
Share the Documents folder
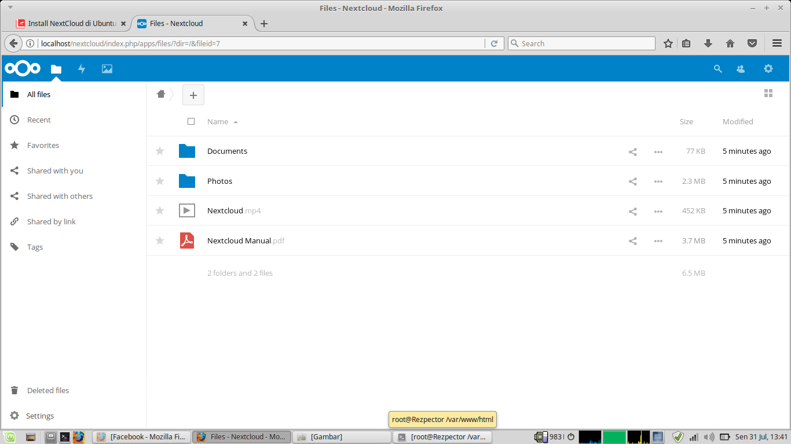[633, 151]
